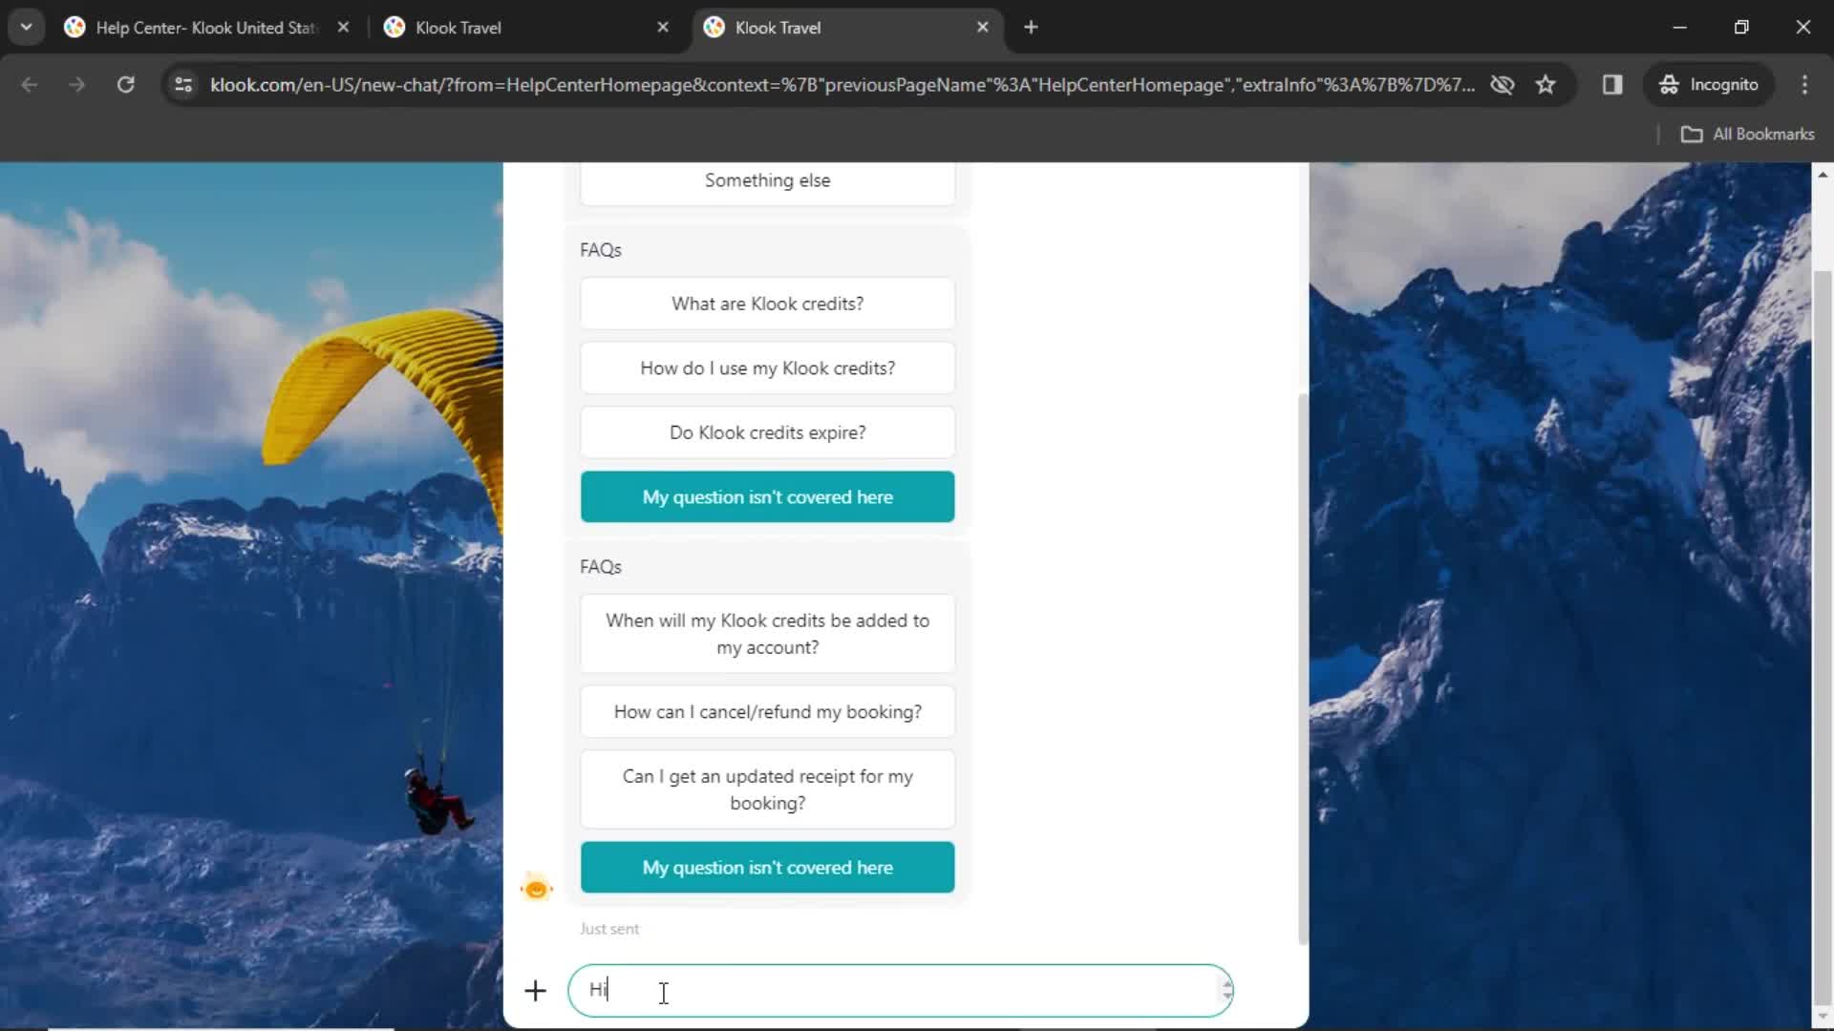
Task: Click the browser forward arrow
Action: tap(76, 85)
